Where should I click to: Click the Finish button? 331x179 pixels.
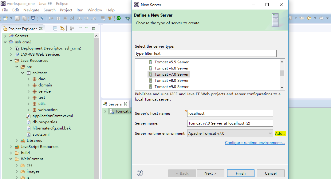tap(240, 173)
